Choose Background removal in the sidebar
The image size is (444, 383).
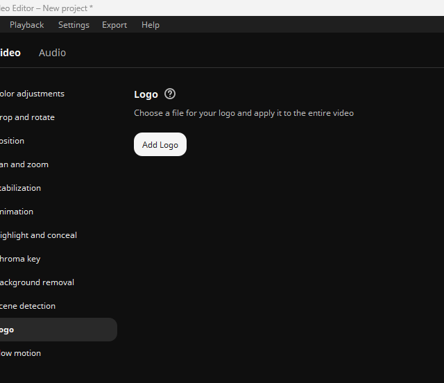[37, 282]
